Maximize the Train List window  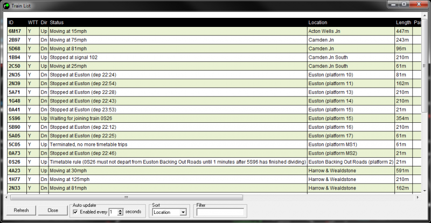[x=404, y=4]
